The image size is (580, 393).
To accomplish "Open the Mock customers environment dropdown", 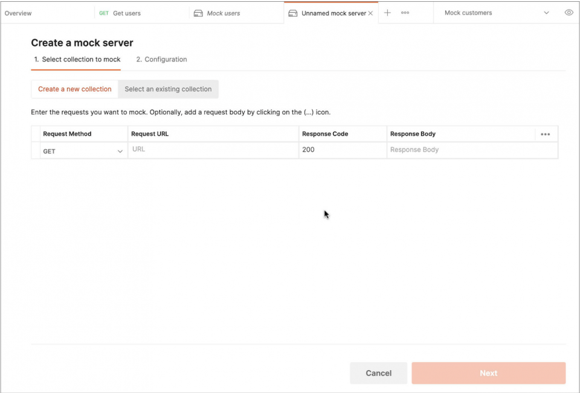I will click(469, 12).
